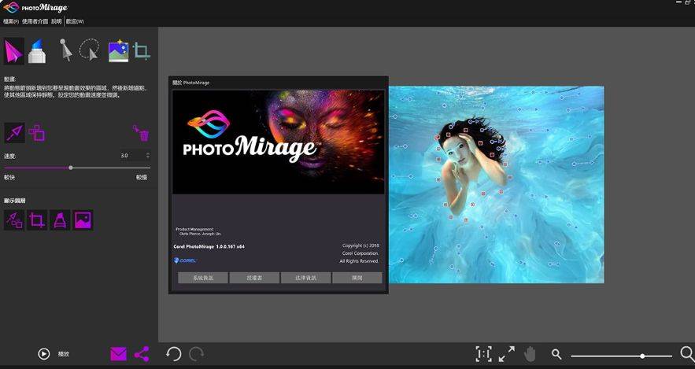
Task: Click the 關閉 close button in About dialog
Action: tap(357, 278)
